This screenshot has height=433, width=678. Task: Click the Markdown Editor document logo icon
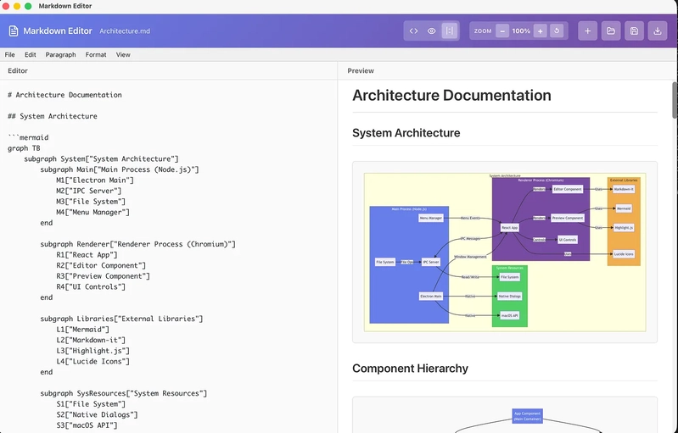tap(14, 31)
